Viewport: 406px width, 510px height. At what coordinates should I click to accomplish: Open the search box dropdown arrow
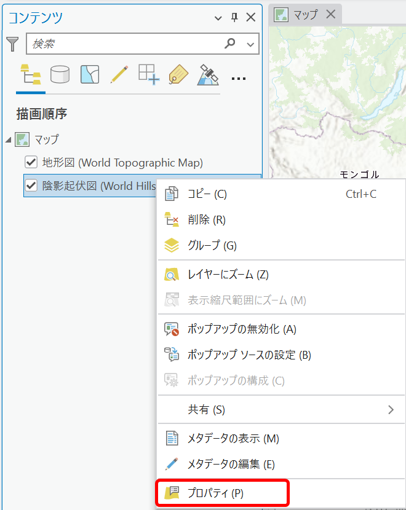point(250,44)
